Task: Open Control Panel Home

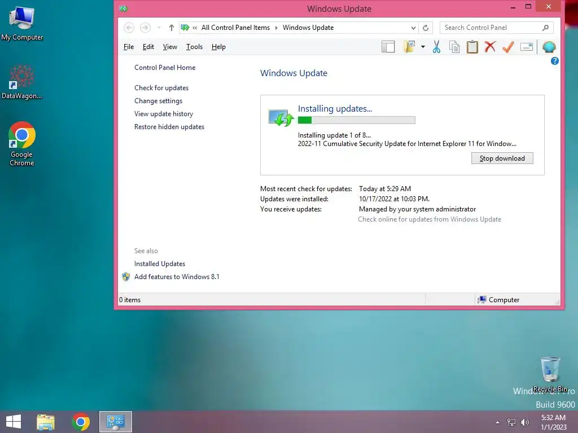Action: click(165, 68)
